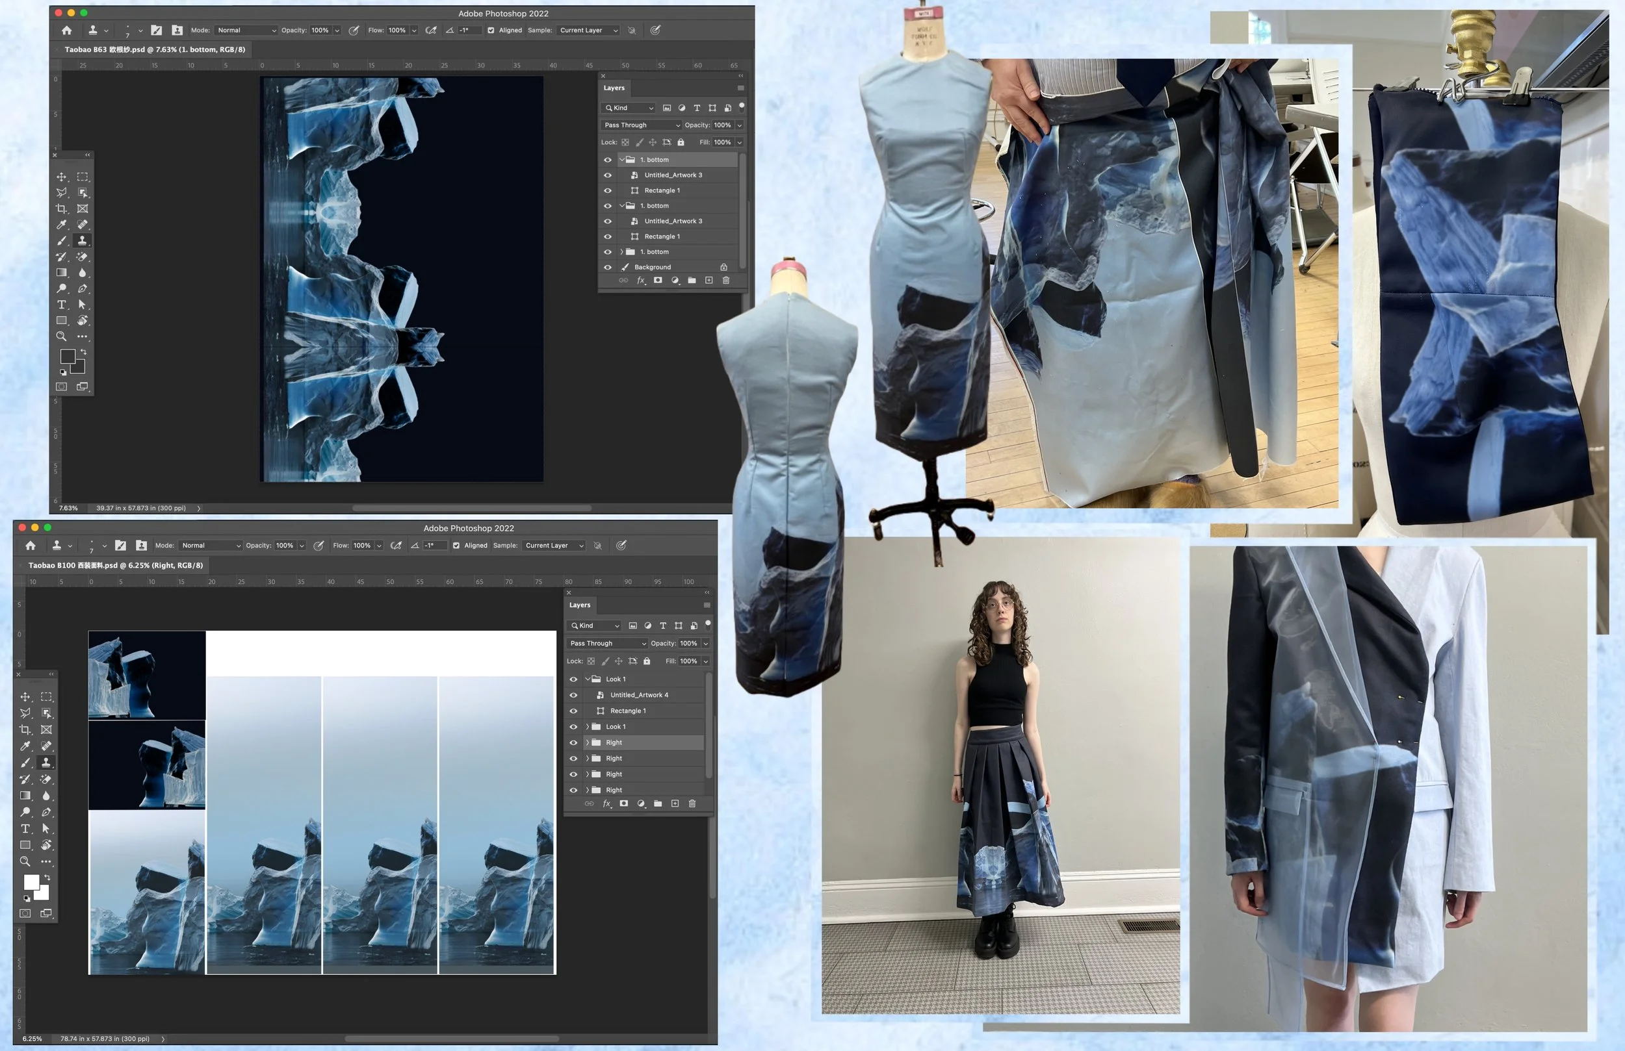Click white foreground color swatch in bottom window

pyautogui.click(x=31, y=881)
